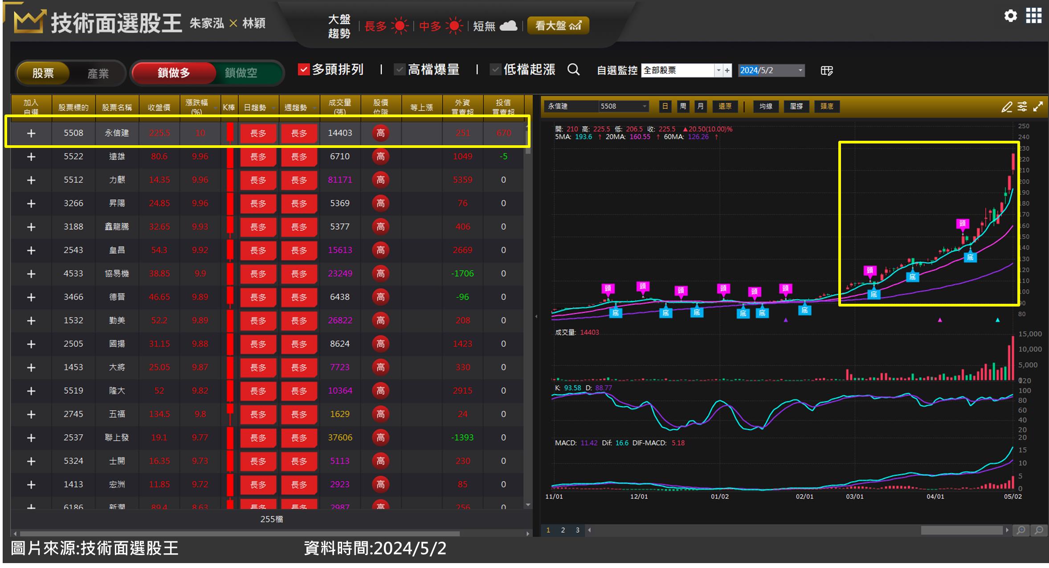
Task: Sort by 外資買賣超 column header
Action: (462, 107)
